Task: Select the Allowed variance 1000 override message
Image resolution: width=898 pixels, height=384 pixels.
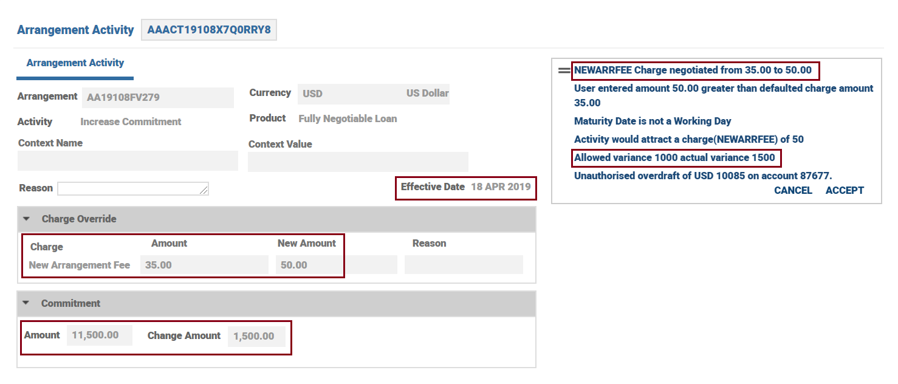Action: click(674, 158)
